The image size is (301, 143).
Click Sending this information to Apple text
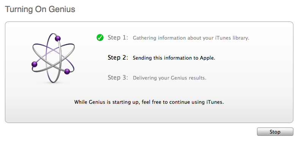click(174, 58)
